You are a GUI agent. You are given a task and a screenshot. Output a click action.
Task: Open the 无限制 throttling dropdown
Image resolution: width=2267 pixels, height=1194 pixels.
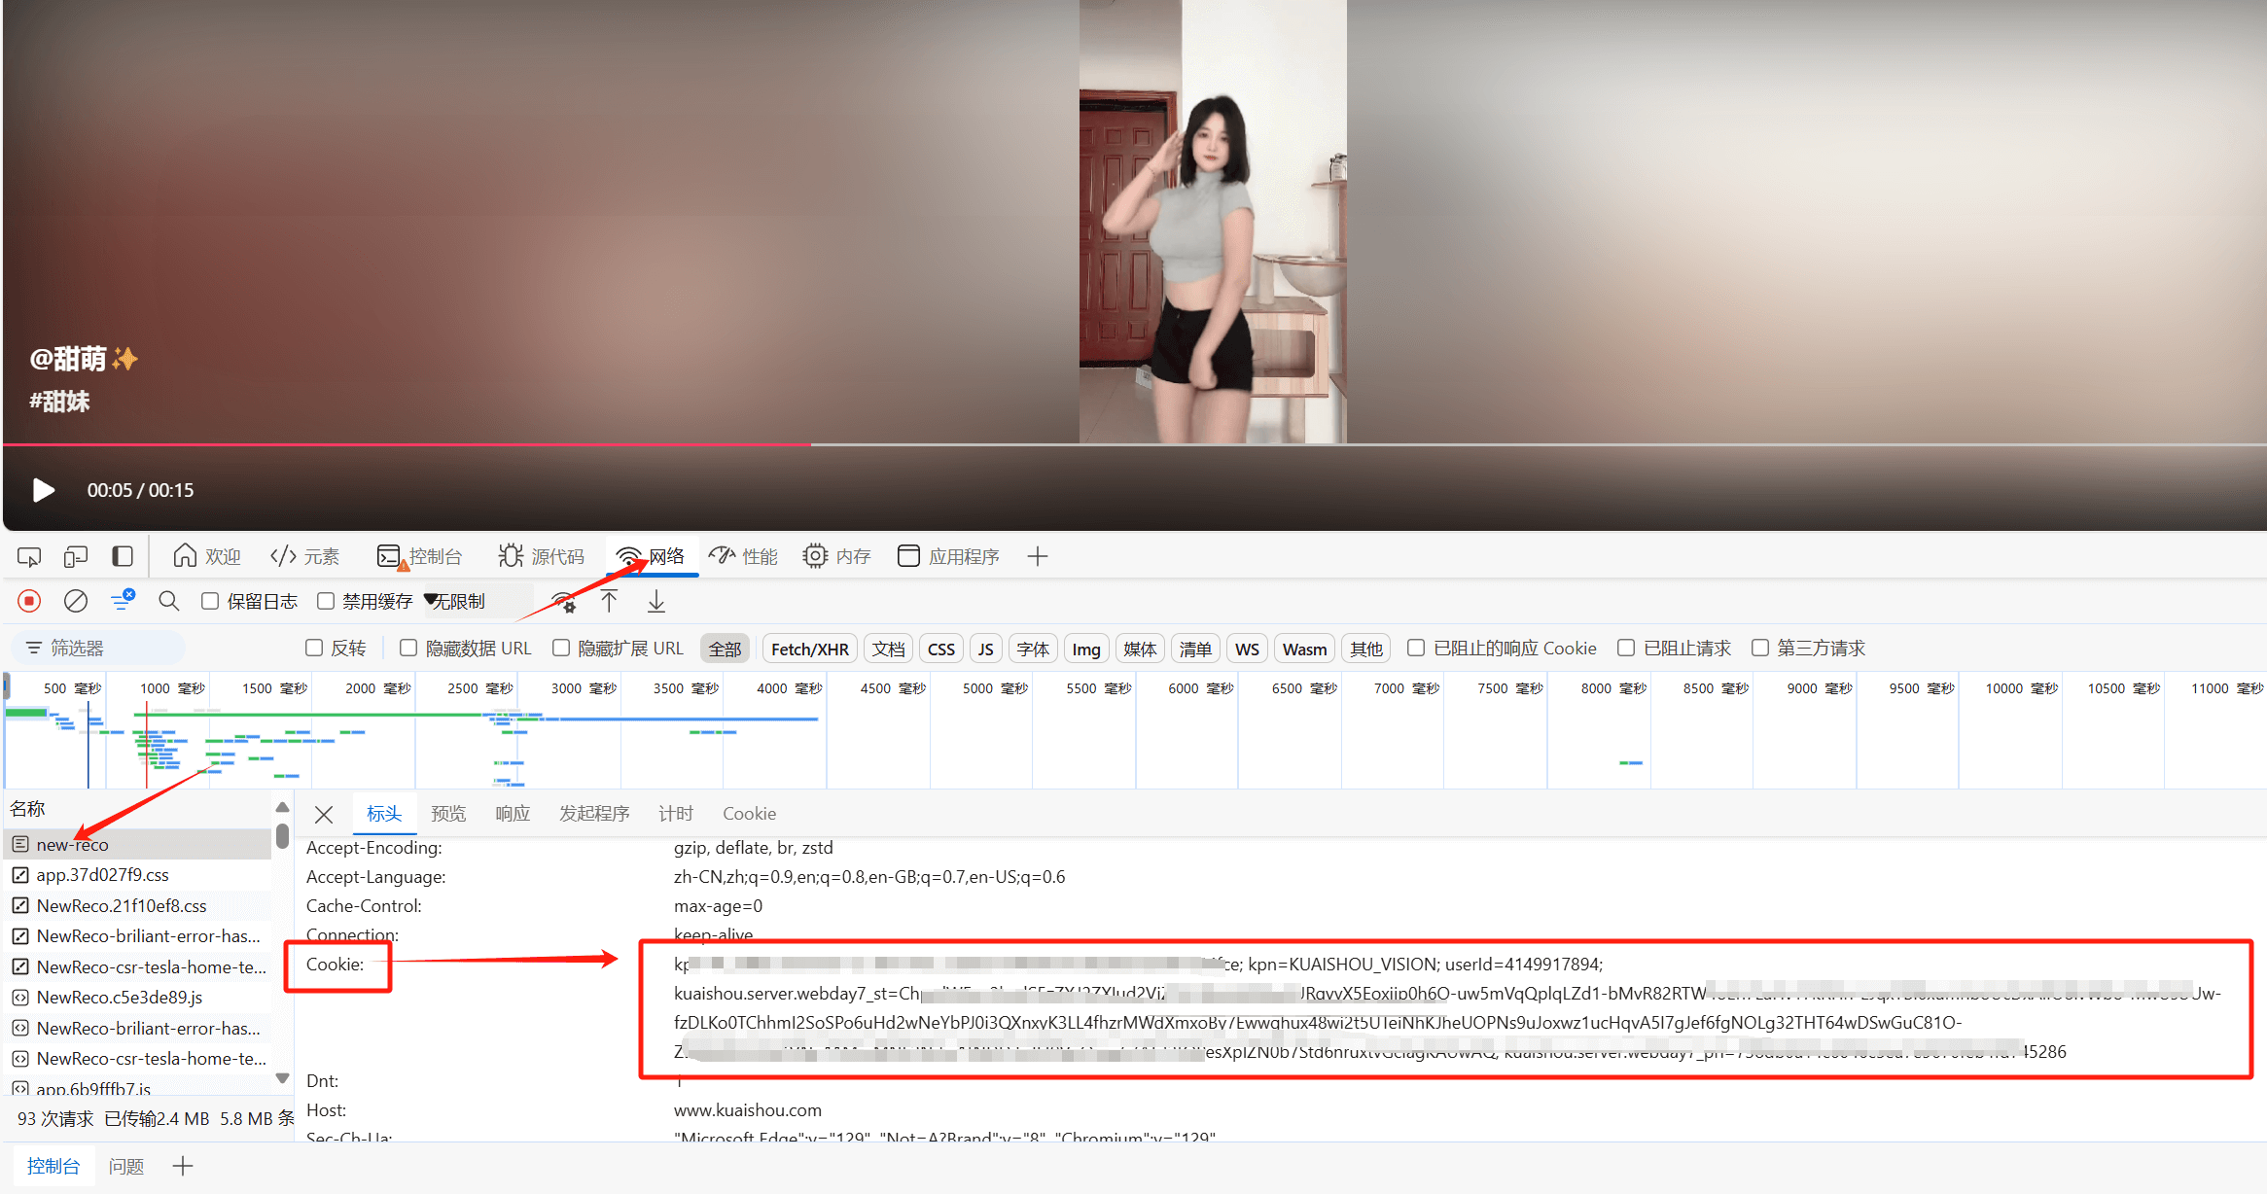[x=477, y=601]
